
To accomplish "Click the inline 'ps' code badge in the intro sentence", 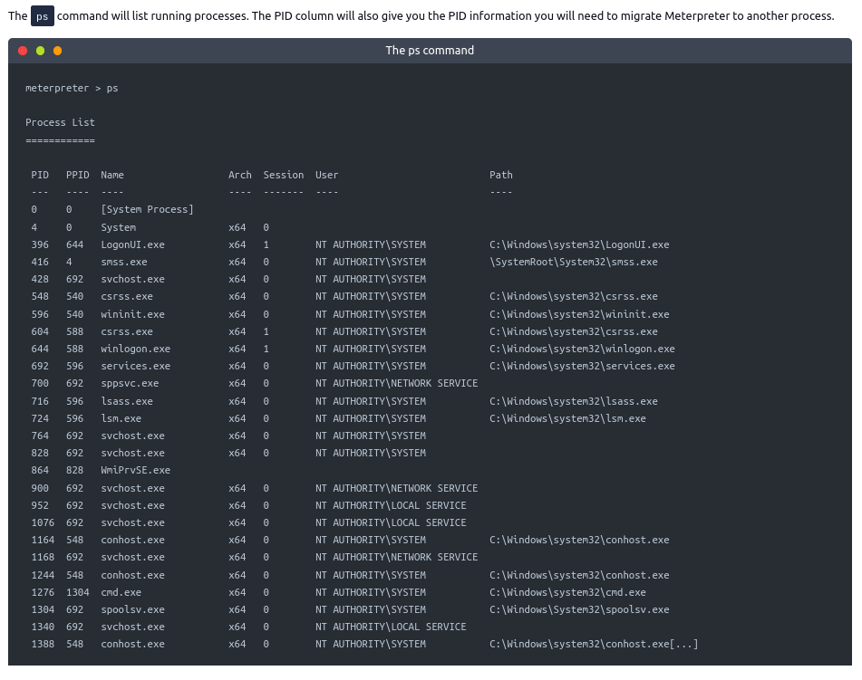I will [43, 16].
